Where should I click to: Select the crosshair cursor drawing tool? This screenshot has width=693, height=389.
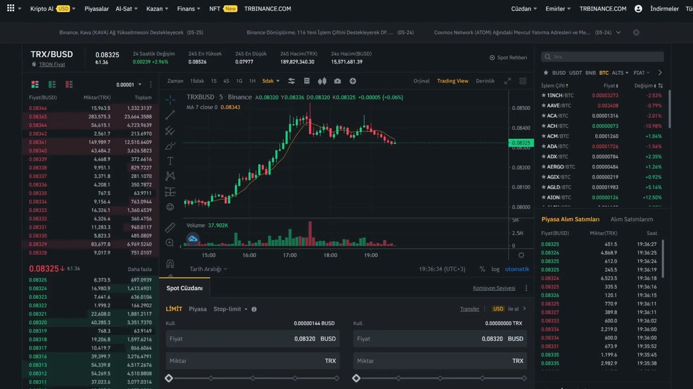click(170, 99)
